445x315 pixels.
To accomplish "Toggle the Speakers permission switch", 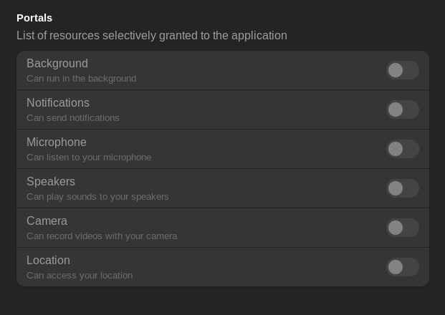I will 403,188.
